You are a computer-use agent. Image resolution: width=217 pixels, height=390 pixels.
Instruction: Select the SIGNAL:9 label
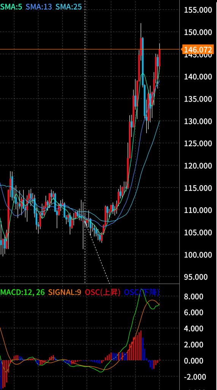click(65, 292)
